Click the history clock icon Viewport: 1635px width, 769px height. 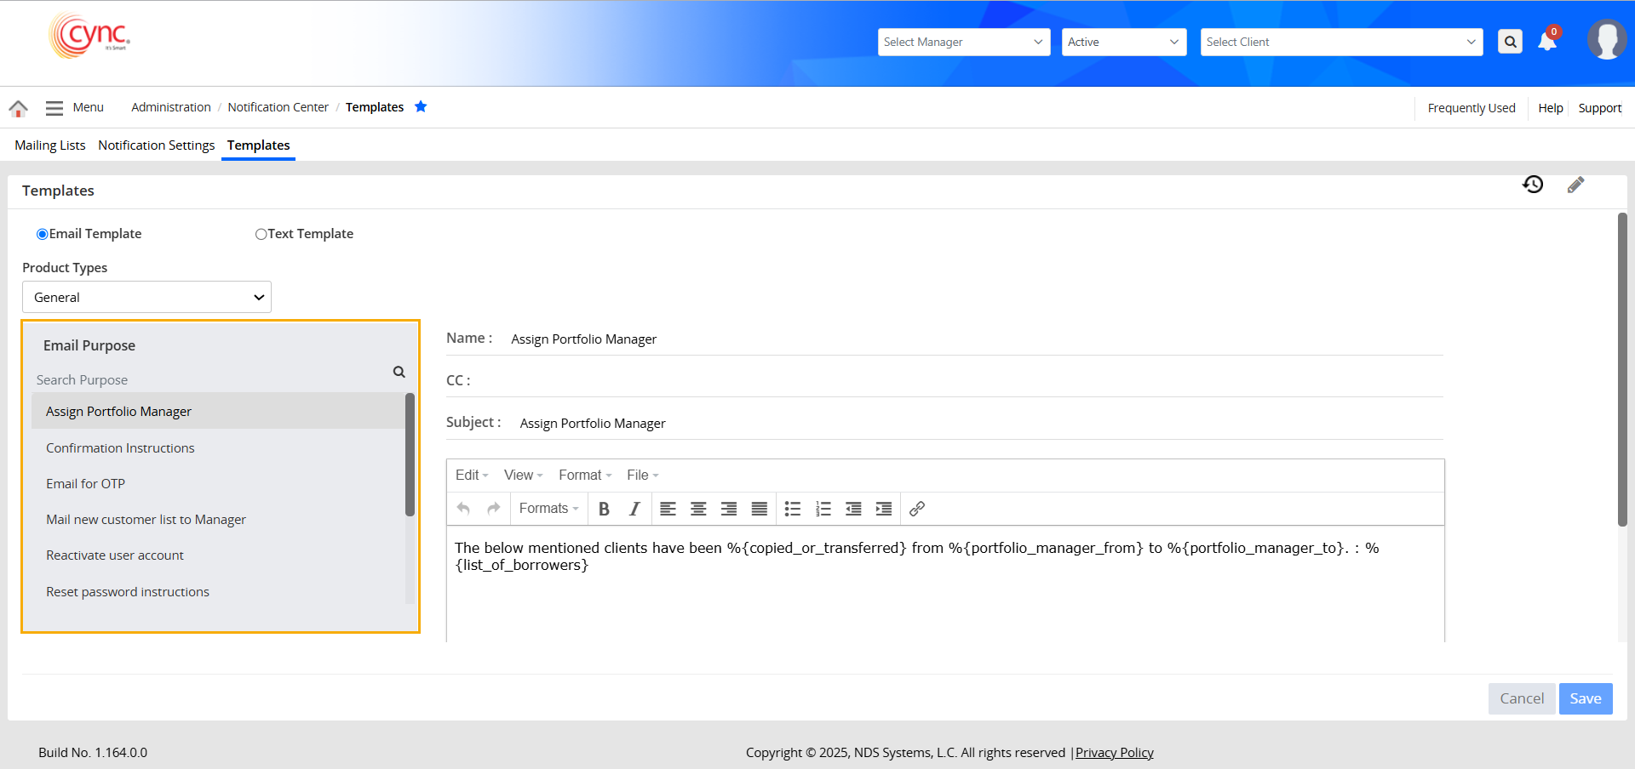(1533, 185)
